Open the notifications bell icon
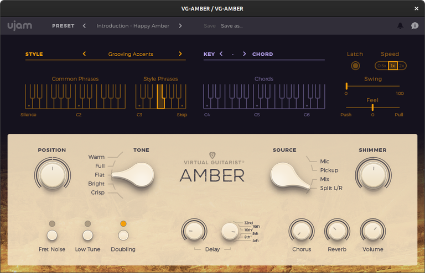Screen dimensions: 425x273 pos(400,26)
